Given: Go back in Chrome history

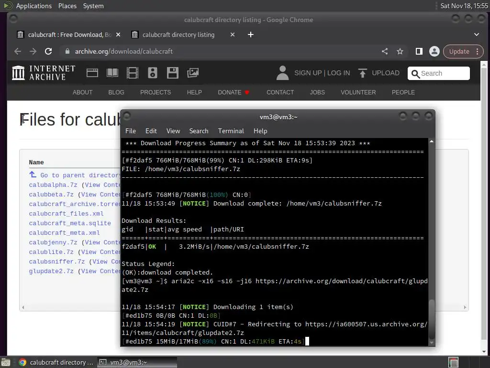Looking at the screenshot, I should click(x=18, y=51).
